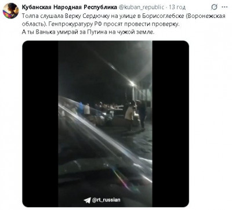232x210 pixels.
Task: Click the bright streetlight in the video frame
Action: pos(132,84)
